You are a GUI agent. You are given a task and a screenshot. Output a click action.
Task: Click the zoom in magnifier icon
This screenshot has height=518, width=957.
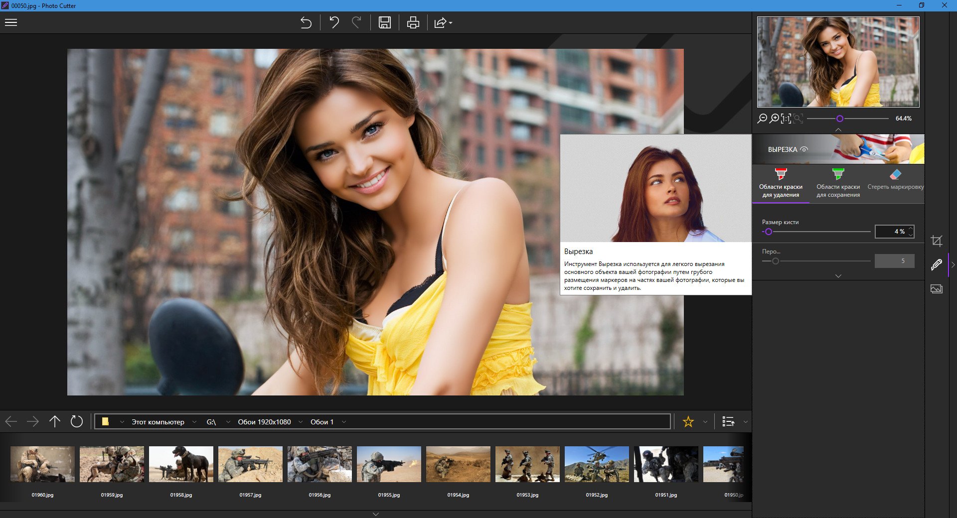[774, 119]
